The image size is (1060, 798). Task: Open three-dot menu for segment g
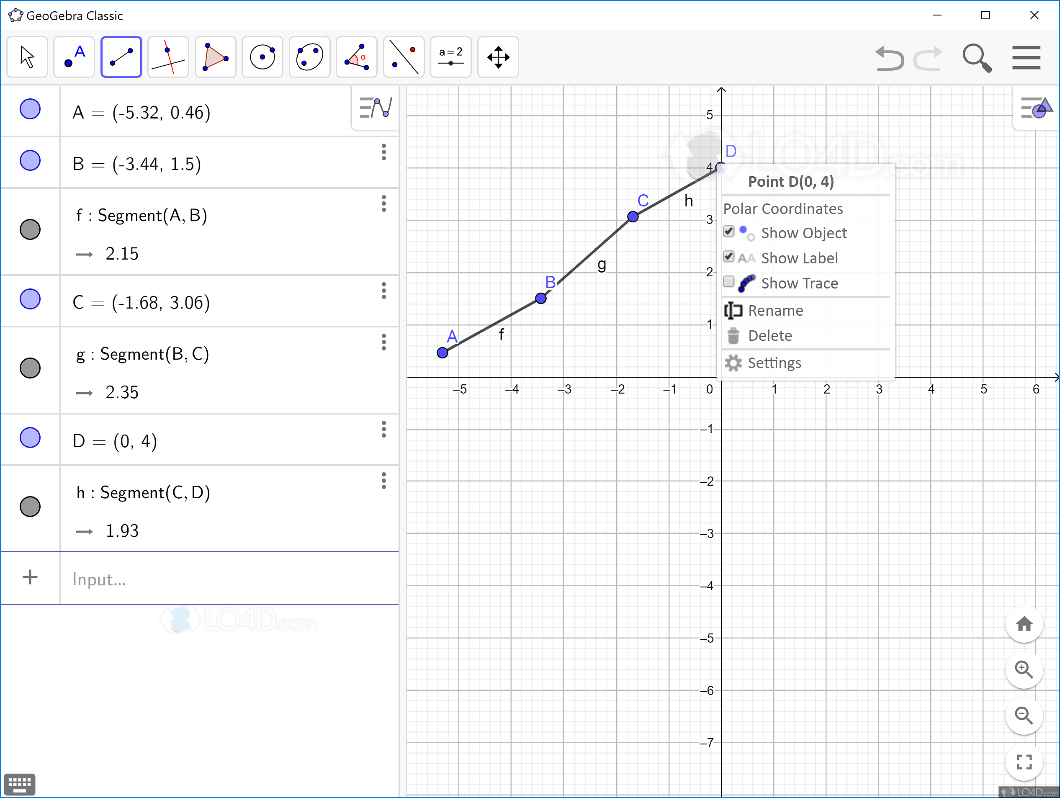[x=384, y=342]
